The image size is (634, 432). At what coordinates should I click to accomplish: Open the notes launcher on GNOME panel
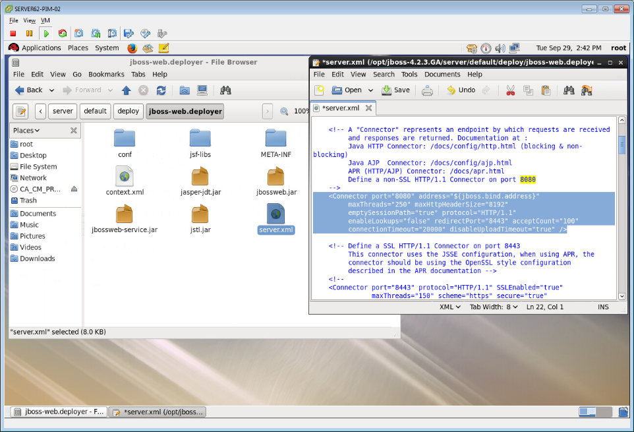coord(163,48)
